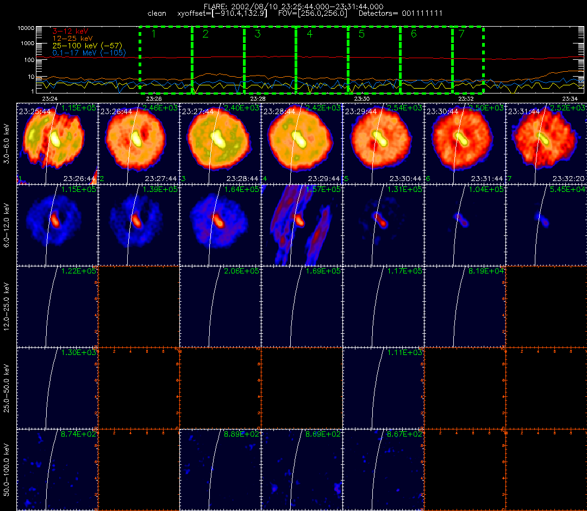Screen dimensions: 587x511
Task: Click the 6.0-12.0 keV row label
Action: (7, 226)
